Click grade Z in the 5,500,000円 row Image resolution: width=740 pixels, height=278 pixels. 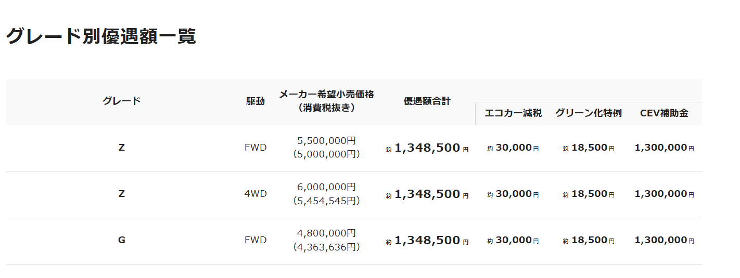point(121,148)
